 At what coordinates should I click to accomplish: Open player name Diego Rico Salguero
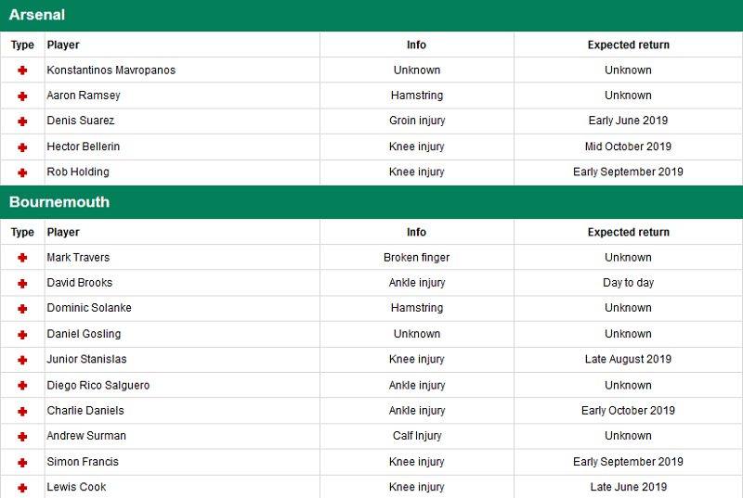coord(98,385)
